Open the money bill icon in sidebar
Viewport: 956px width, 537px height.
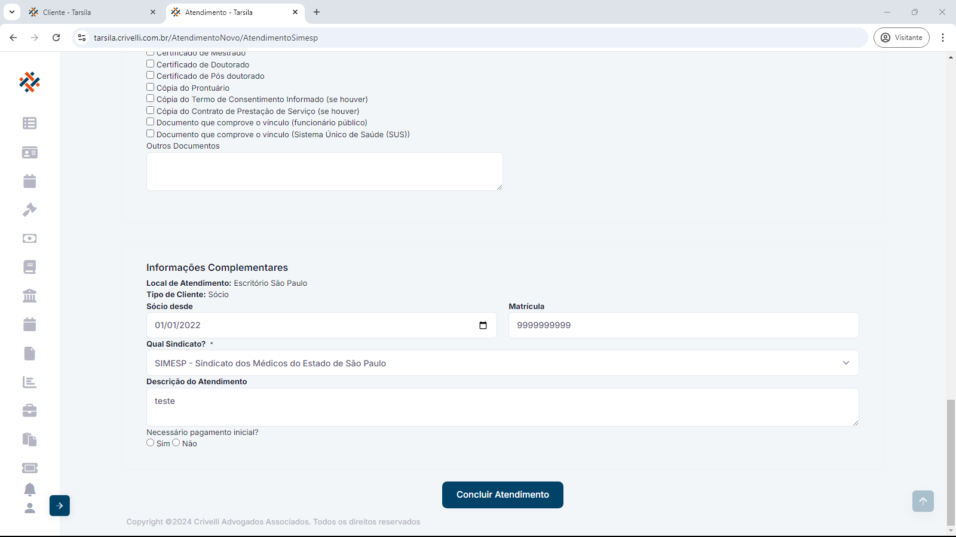tap(29, 238)
